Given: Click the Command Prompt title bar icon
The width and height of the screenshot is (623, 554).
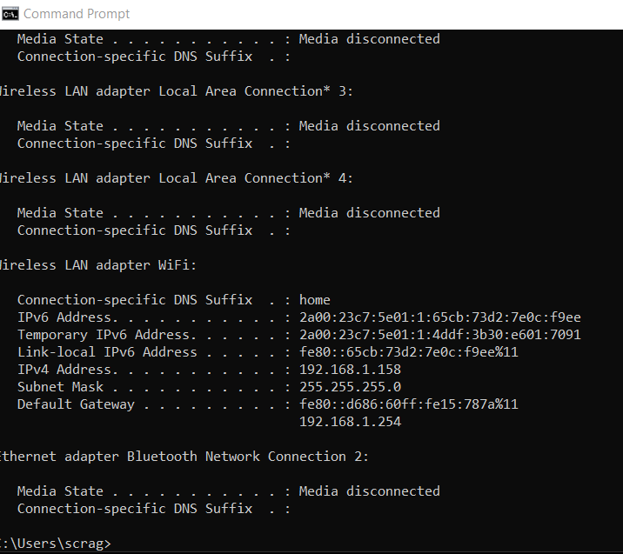Looking at the screenshot, I should pyautogui.click(x=10, y=13).
